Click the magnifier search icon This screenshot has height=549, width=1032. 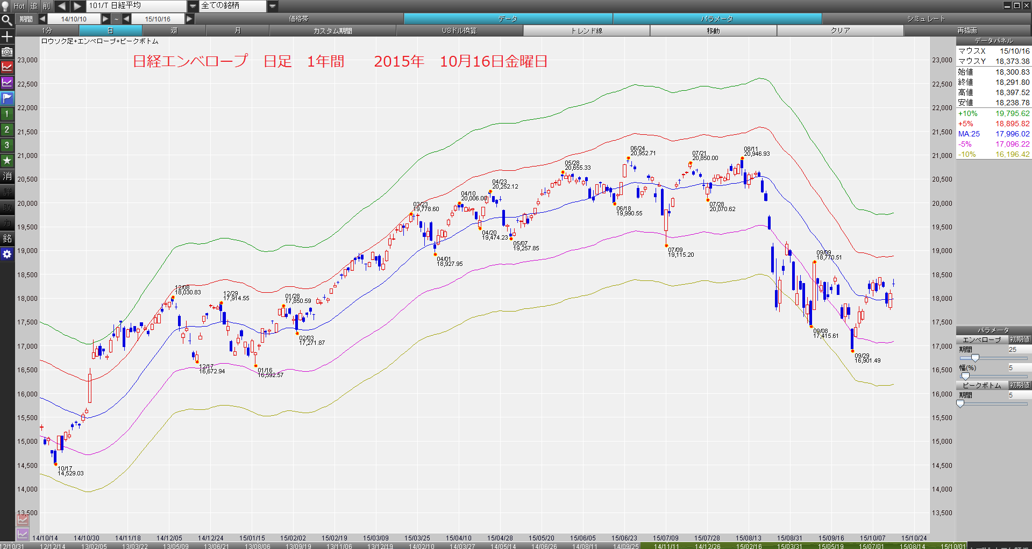point(7,20)
